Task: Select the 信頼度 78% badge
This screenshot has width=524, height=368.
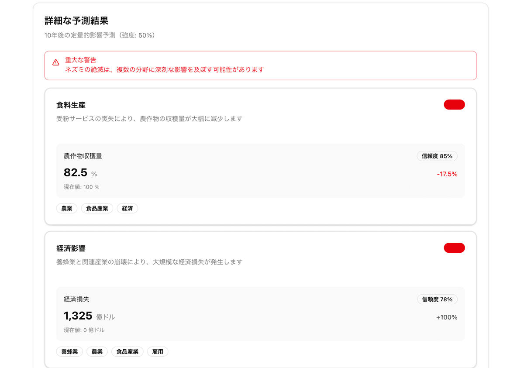Action: (437, 299)
